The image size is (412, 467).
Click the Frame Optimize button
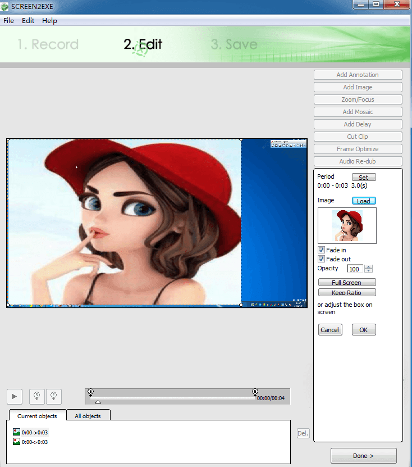(x=358, y=149)
